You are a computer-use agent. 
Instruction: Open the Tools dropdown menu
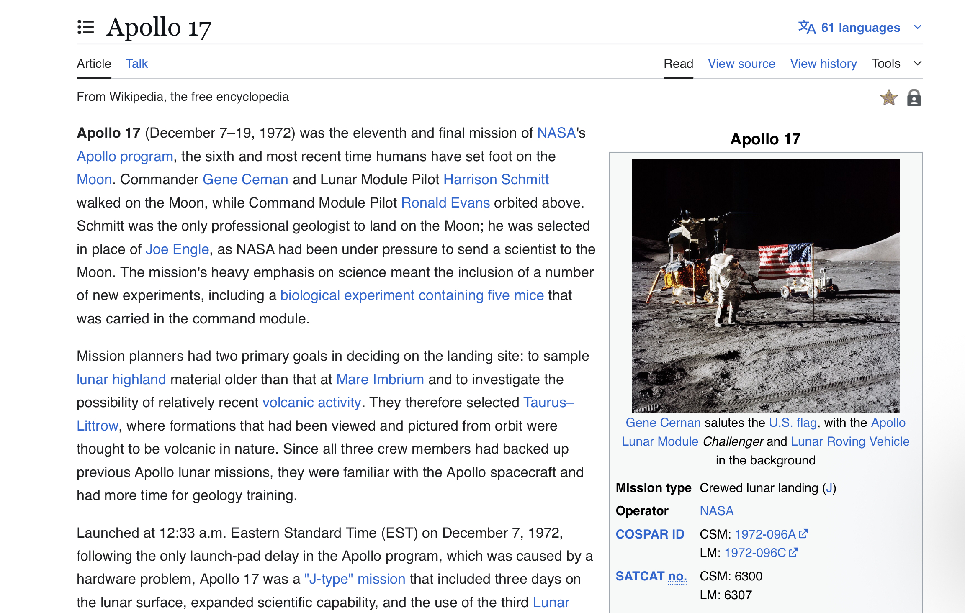[x=886, y=64]
